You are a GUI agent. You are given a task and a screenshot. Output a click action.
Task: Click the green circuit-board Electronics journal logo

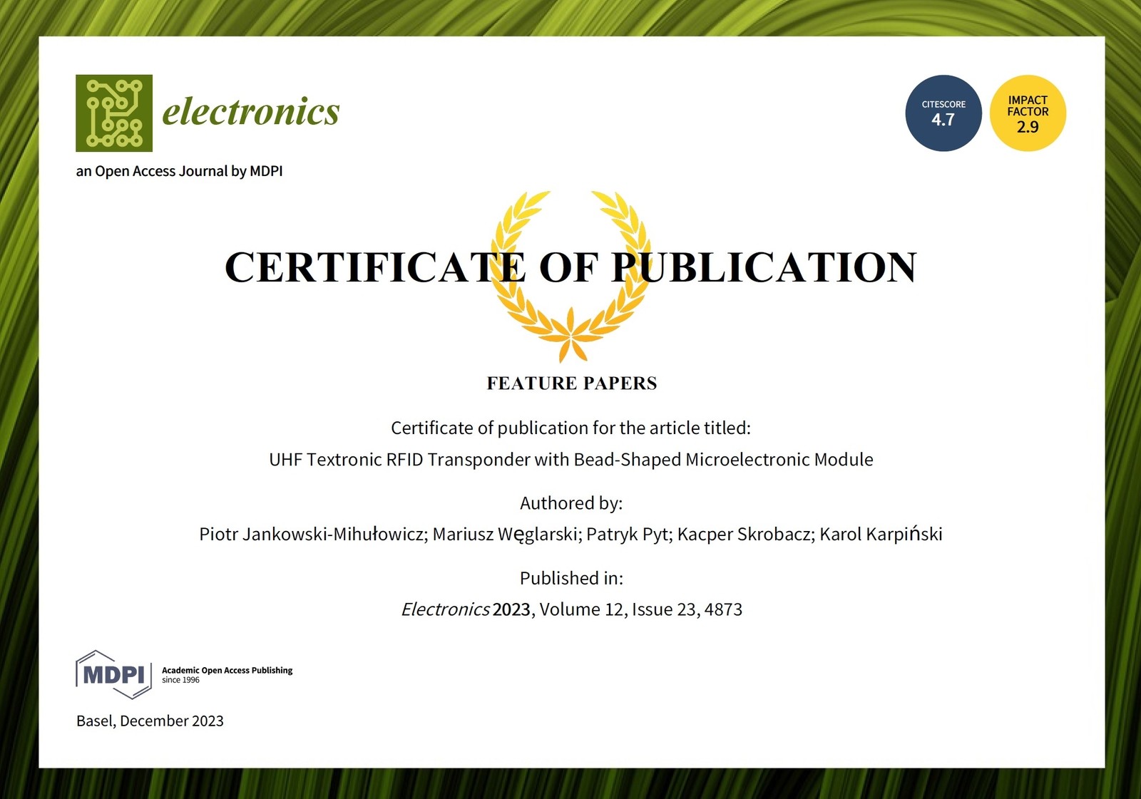tap(114, 113)
